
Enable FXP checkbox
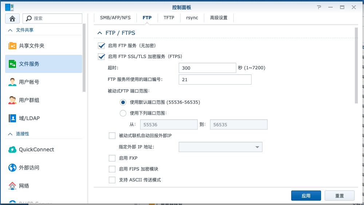[112, 158]
